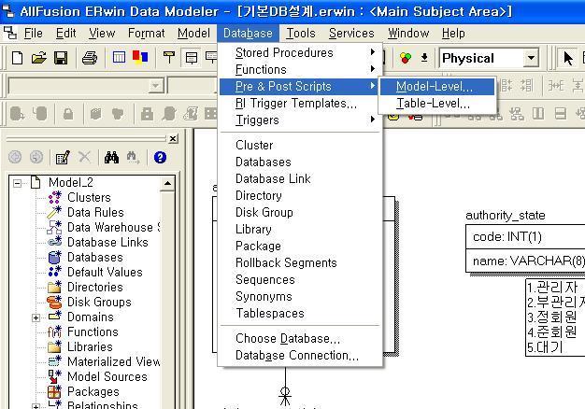The width and height of the screenshot is (585, 409).
Task: Collapse the Model_2 tree node
Action: [x=17, y=183]
